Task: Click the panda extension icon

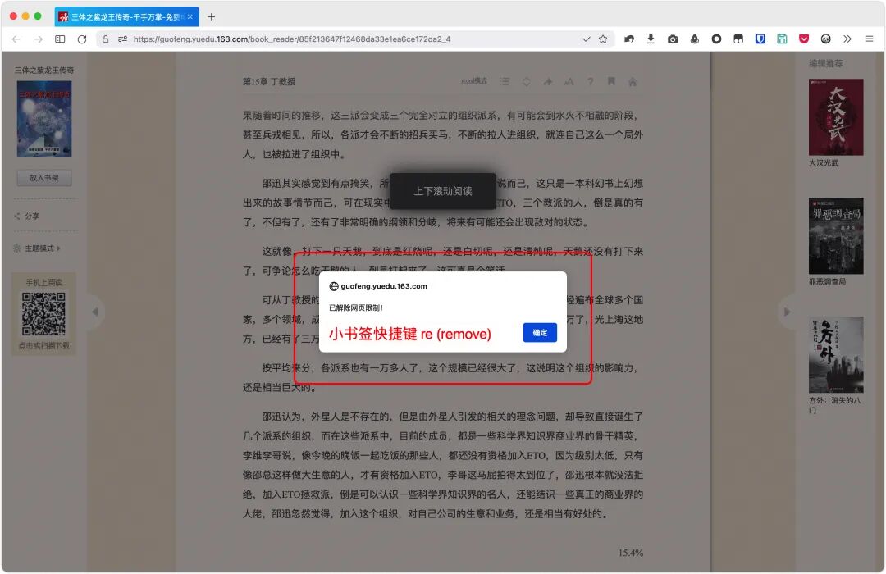Action: click(x=826, y=39)
